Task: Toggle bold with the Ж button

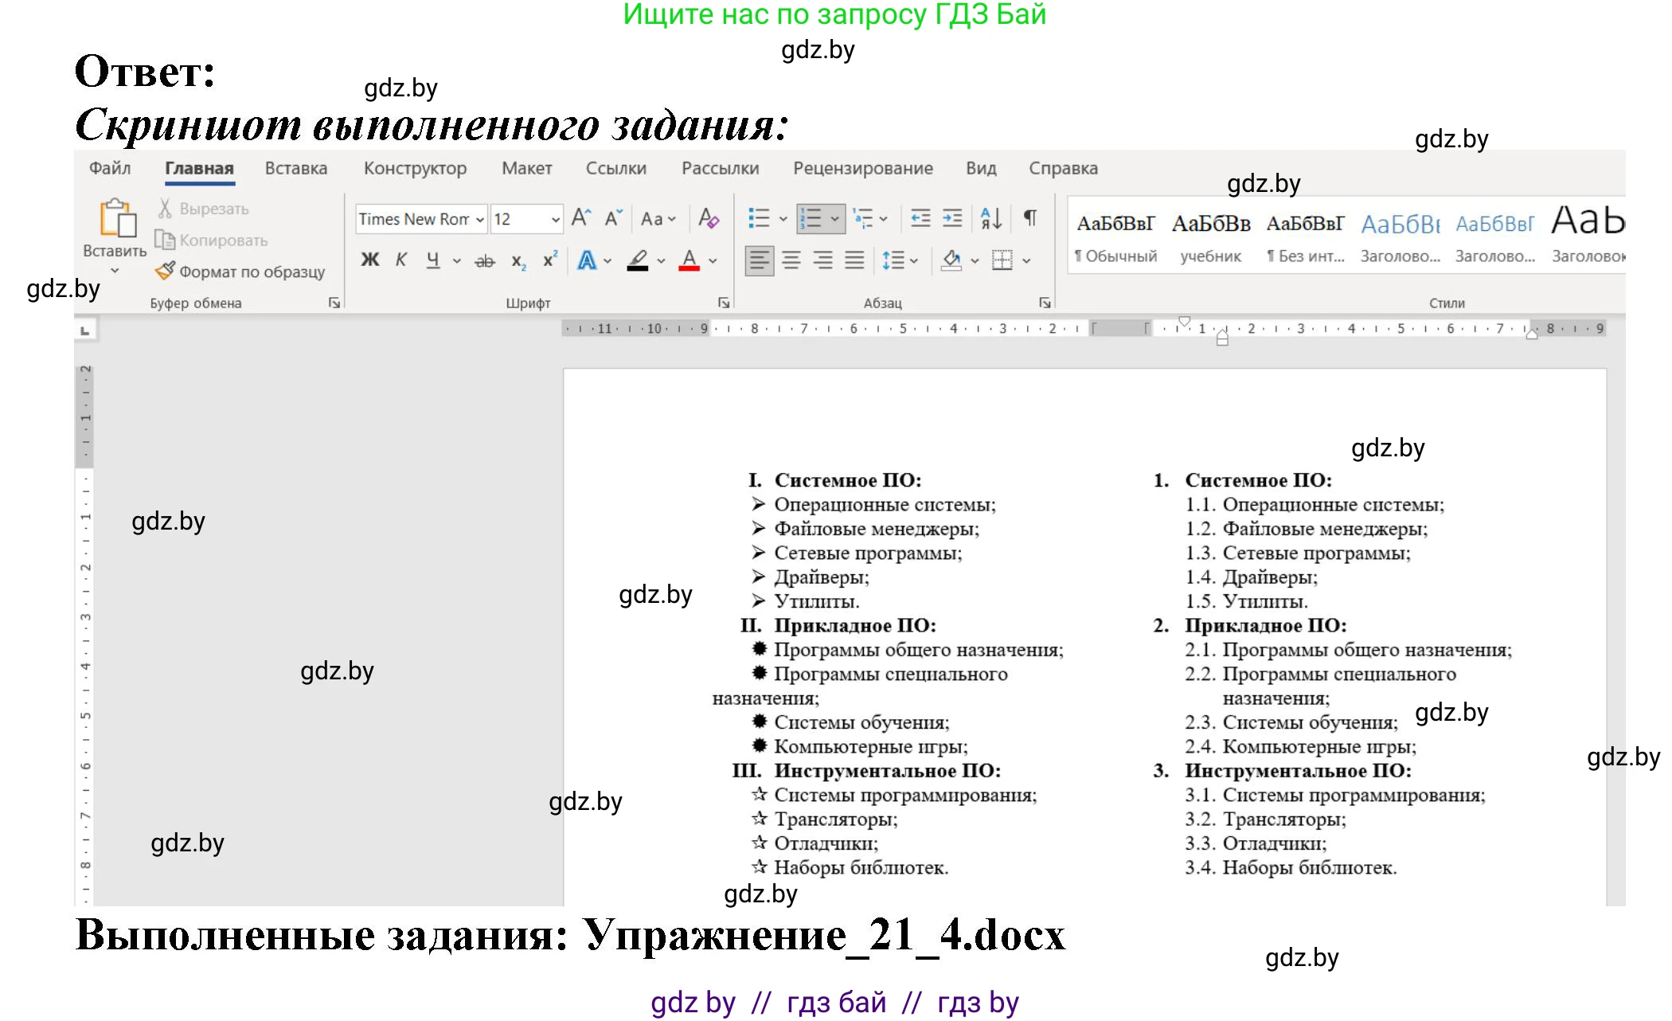Action: [369, 260]
